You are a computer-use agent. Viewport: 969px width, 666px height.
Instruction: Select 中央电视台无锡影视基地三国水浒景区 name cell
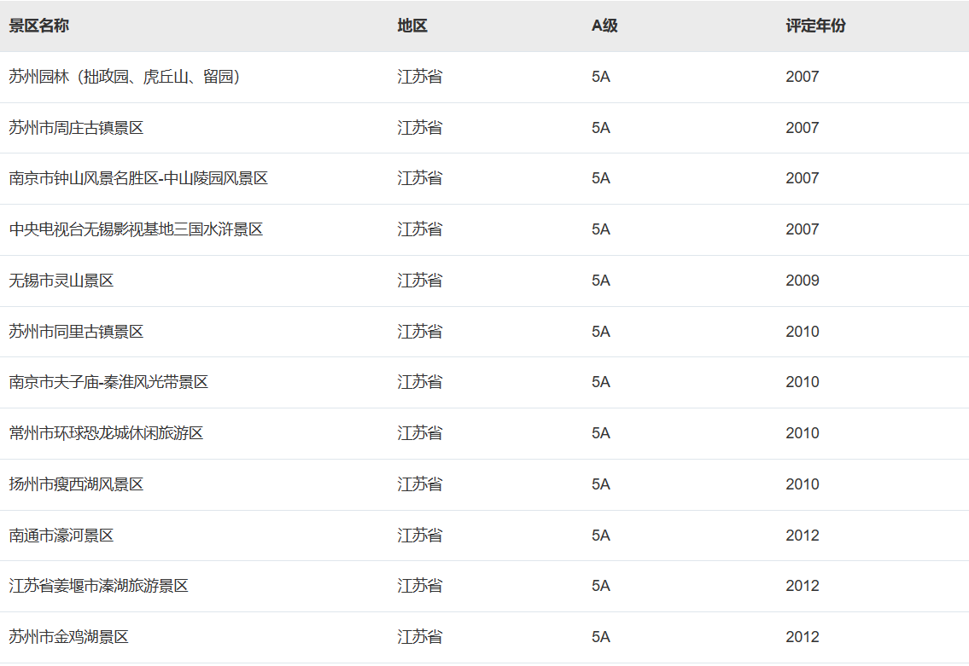click(x=136, y=229)
